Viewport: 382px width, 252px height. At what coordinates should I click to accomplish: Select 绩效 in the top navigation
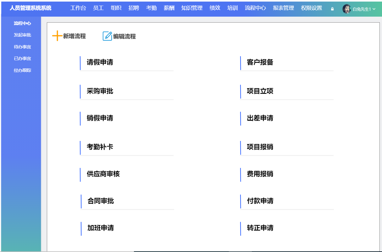point(215,8)
